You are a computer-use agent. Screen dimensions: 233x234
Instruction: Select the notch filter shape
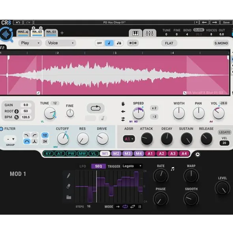tap(34, 141)
